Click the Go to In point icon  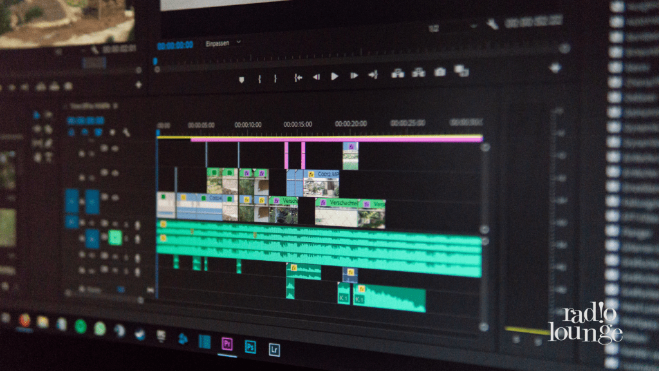298,77
